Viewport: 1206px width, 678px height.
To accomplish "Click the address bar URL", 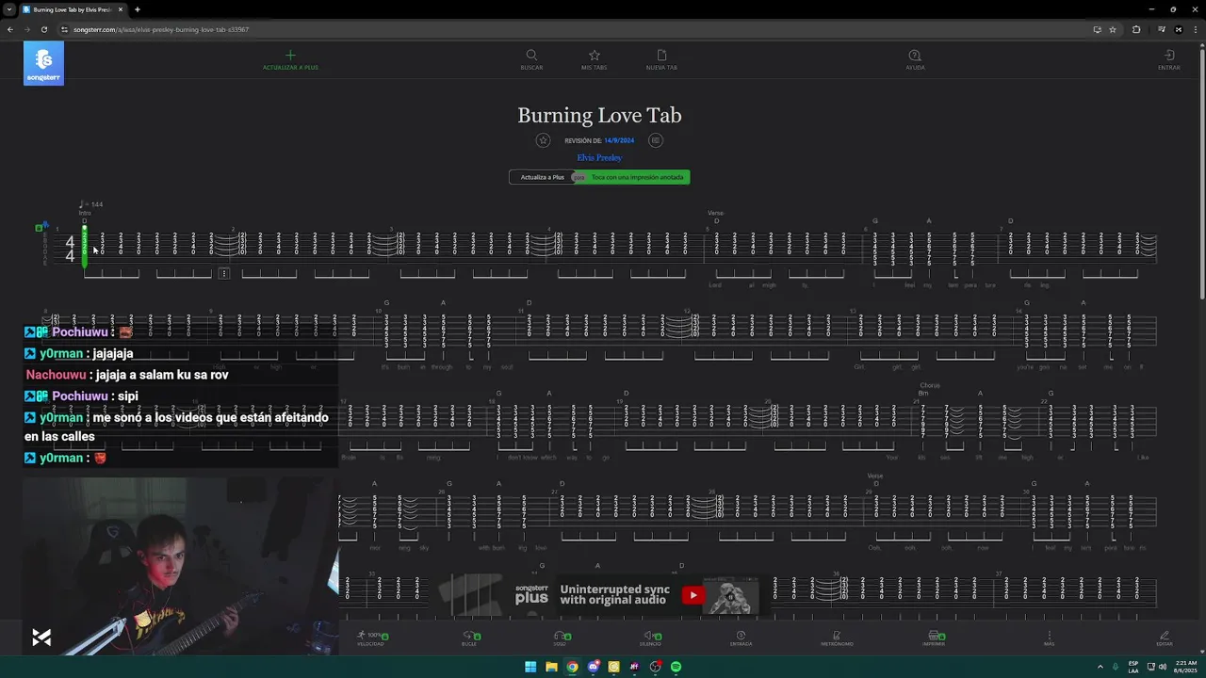I will click(161, 29).
